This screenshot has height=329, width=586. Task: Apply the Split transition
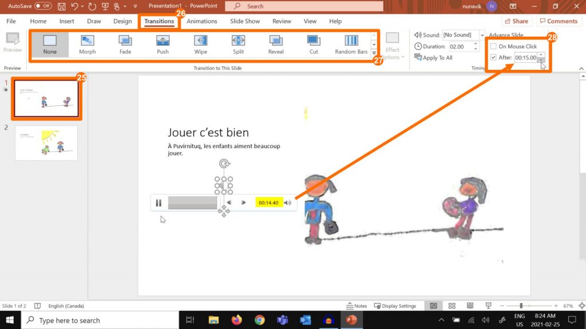coord(238,44)
